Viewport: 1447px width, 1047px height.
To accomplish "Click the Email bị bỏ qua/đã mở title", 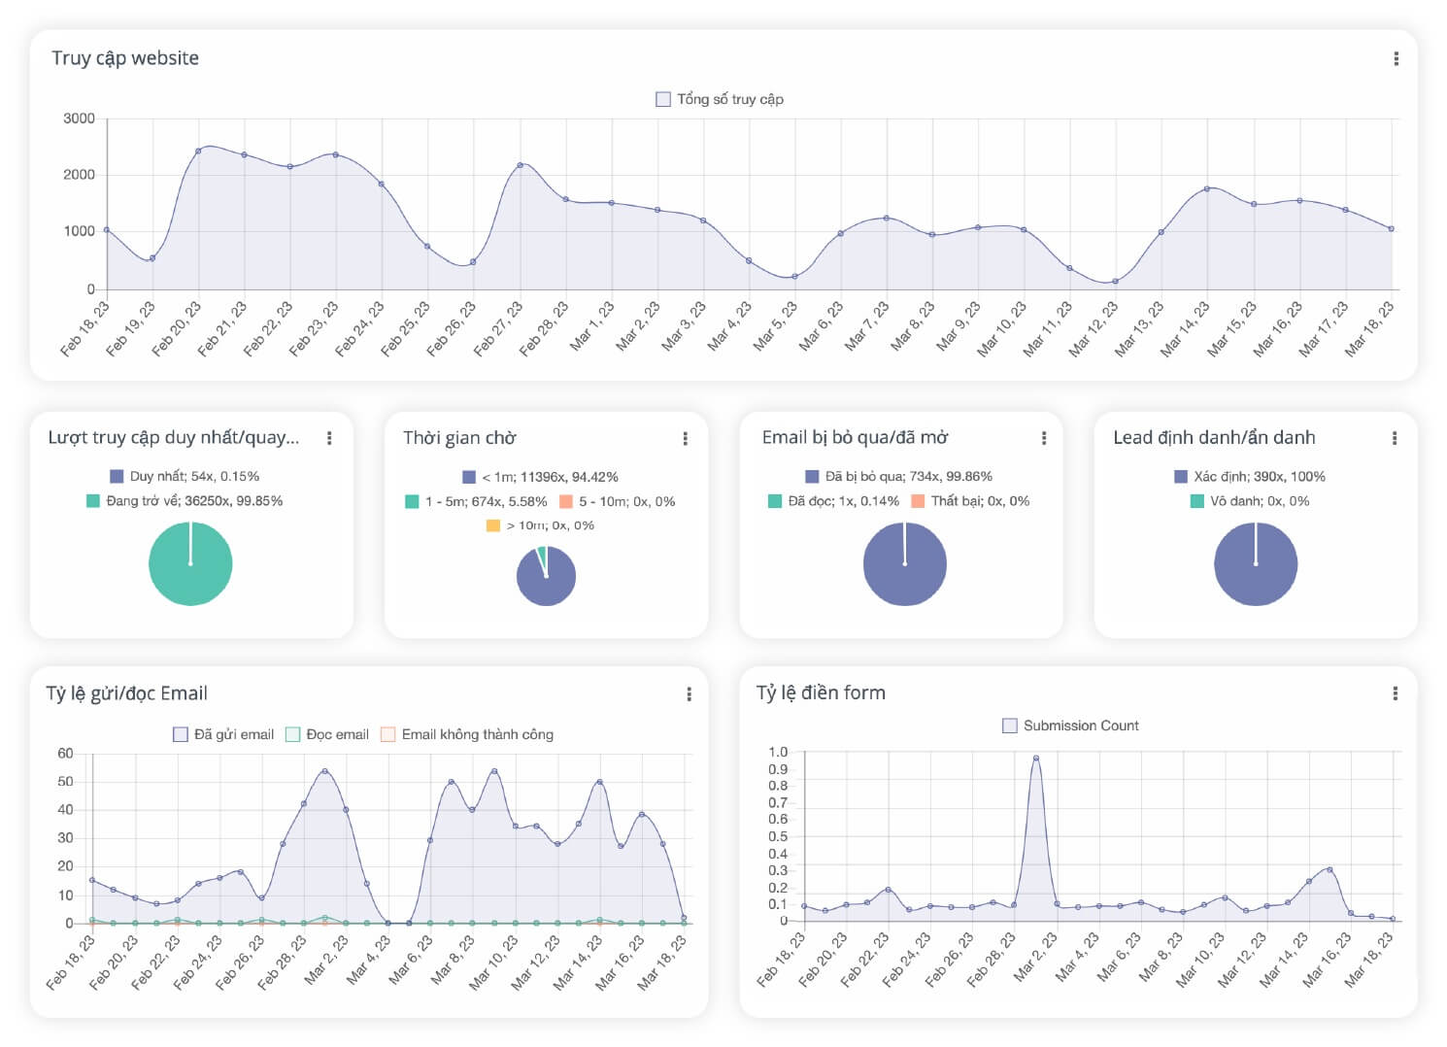I will pos(855,438).
